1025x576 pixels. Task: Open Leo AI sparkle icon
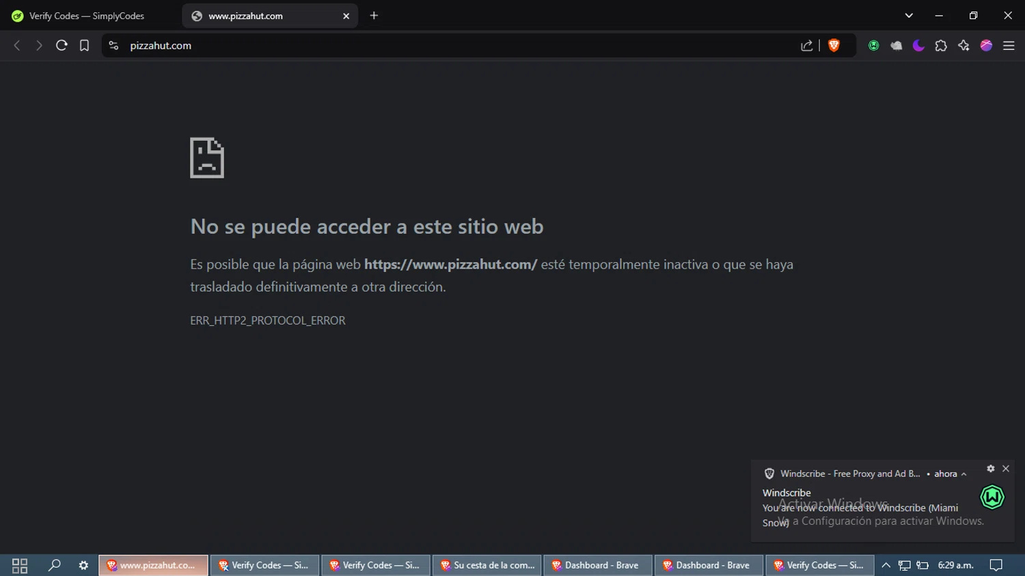pos(963,46)
